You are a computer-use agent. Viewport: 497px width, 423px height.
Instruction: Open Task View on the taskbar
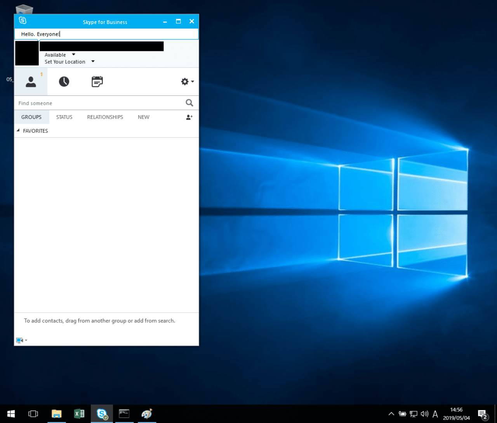click(33, 414)
